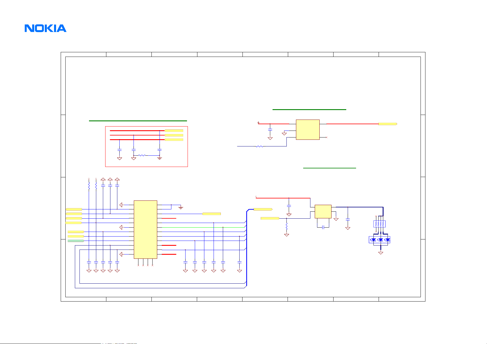
Task: Select the triple LED package symbol
Action: [x=379, y=239]
